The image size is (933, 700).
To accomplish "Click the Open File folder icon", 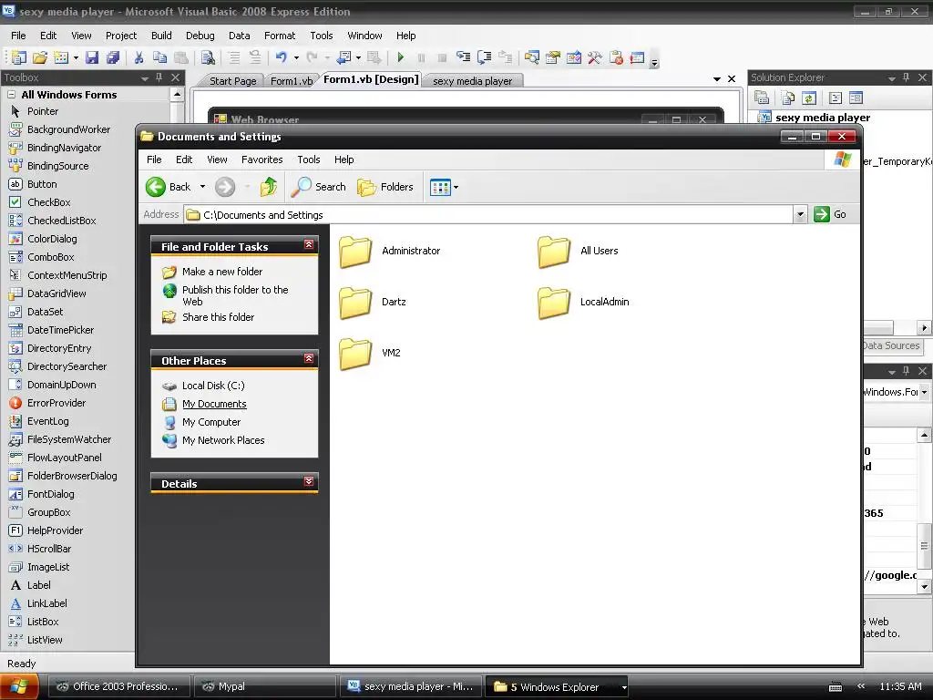I will pyautogui.click(x=40, y=57).
